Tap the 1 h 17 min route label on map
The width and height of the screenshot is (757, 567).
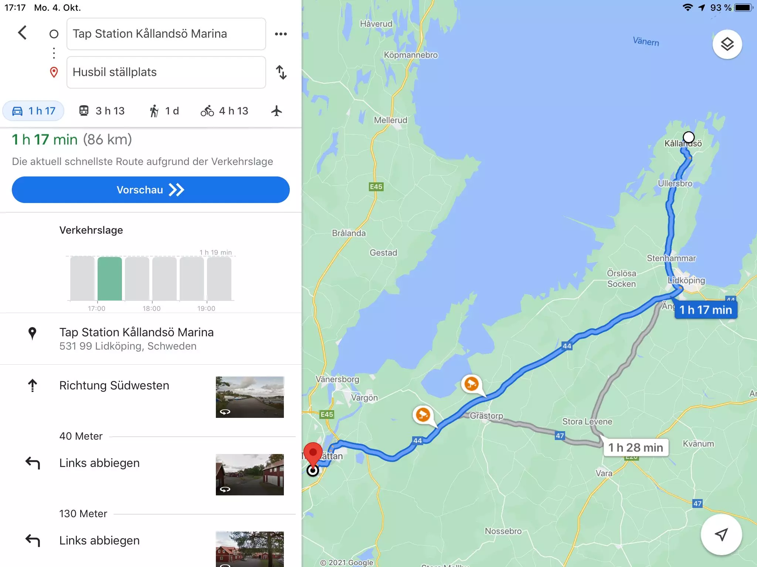706,310
